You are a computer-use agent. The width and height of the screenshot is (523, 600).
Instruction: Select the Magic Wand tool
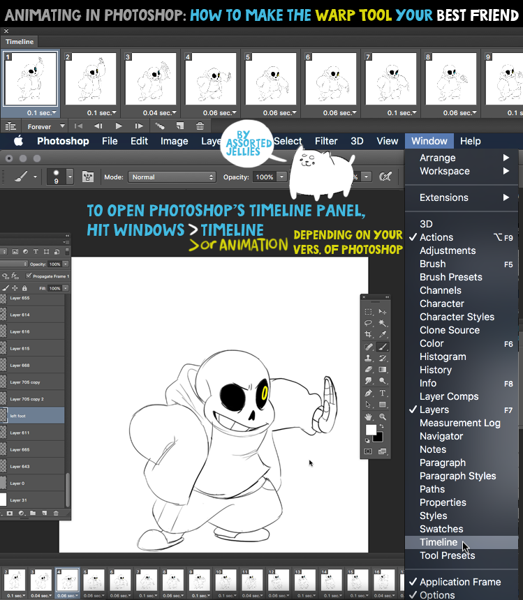point(383,323)
